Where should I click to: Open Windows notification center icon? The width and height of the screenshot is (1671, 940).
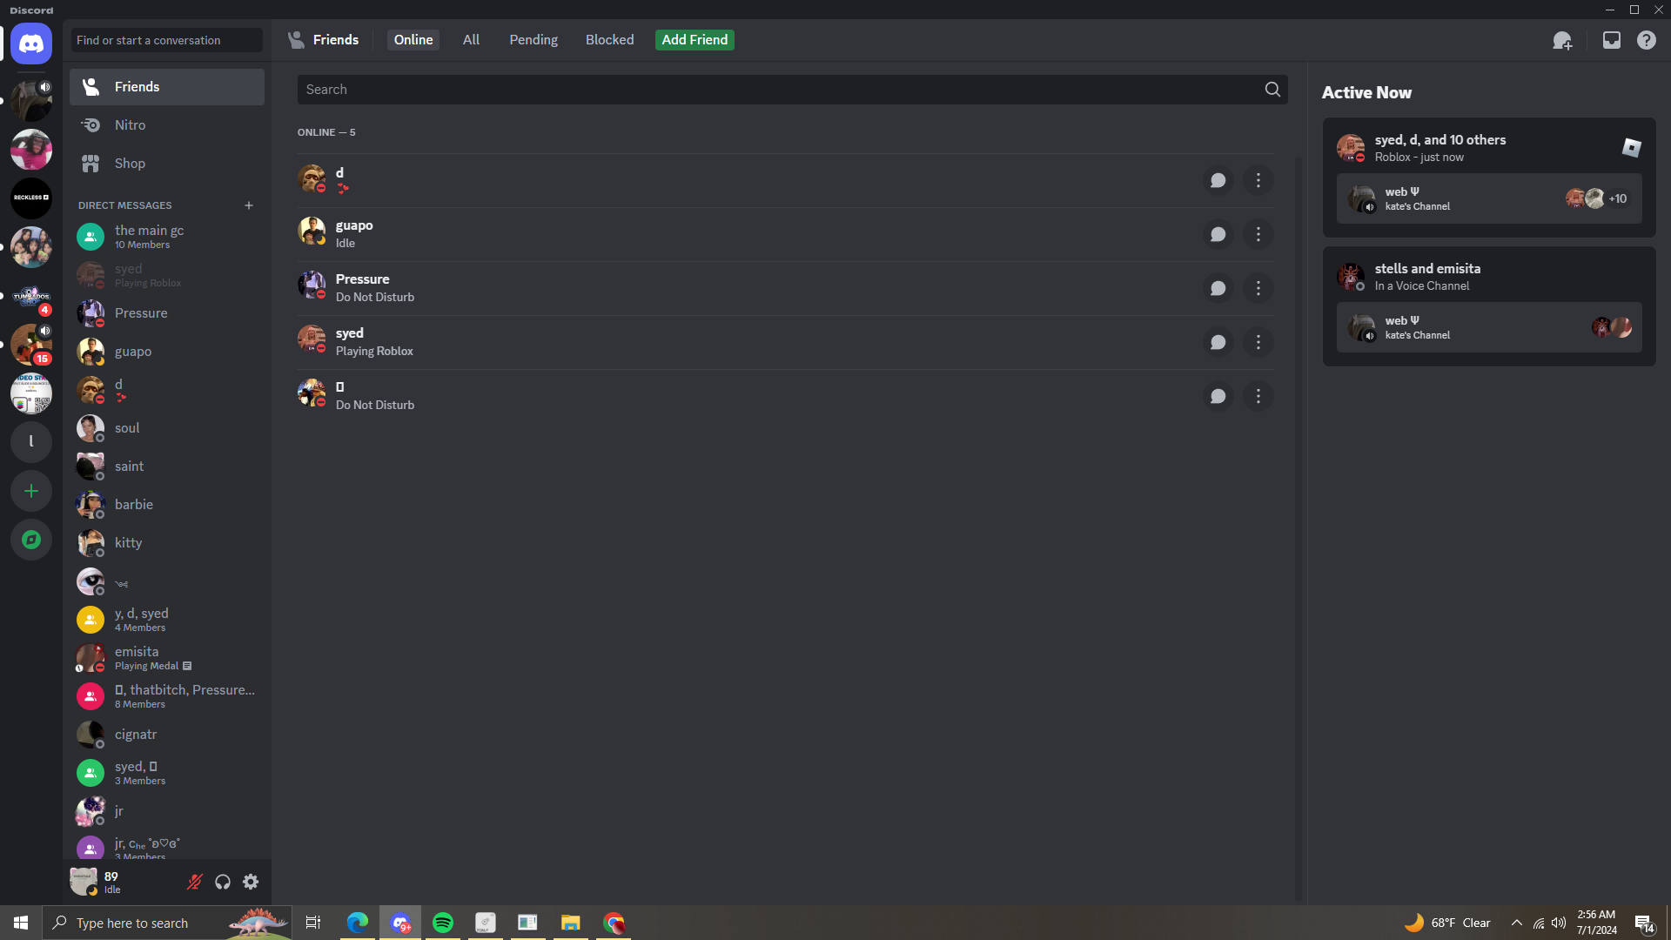(1644, 923)
